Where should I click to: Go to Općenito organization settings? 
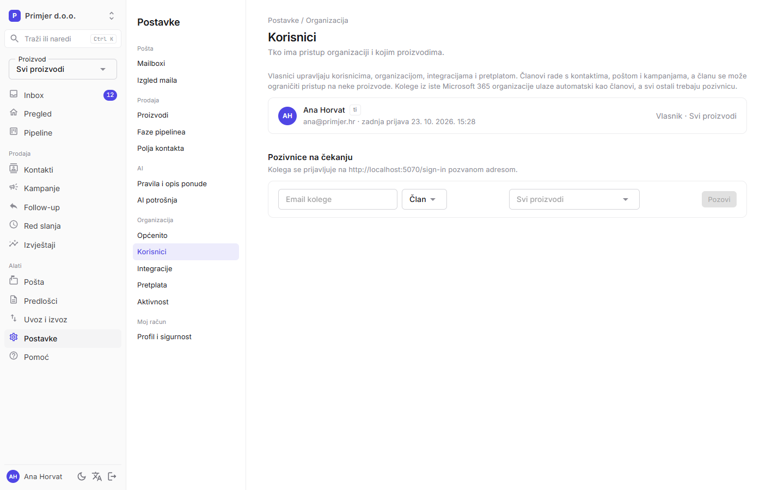click(186, 235)
